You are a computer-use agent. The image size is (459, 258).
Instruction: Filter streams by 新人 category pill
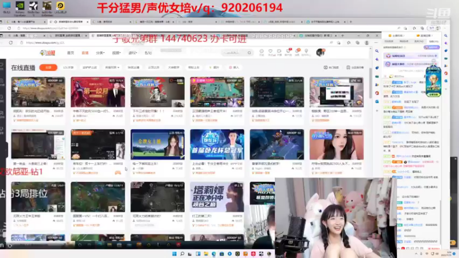pyautogui.click(x=234, y=68)
